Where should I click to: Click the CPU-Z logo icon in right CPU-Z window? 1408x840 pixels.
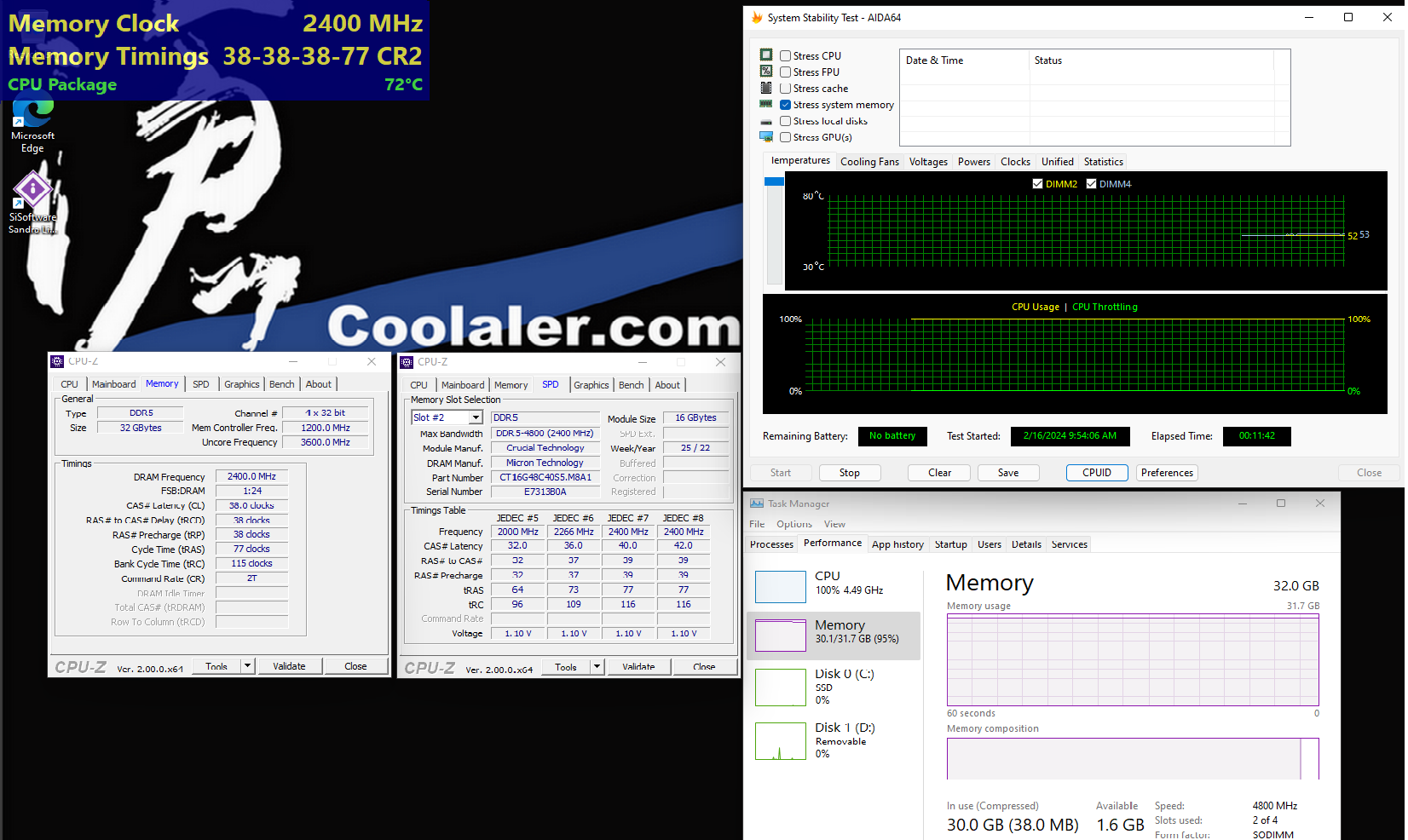coord(407,362)
